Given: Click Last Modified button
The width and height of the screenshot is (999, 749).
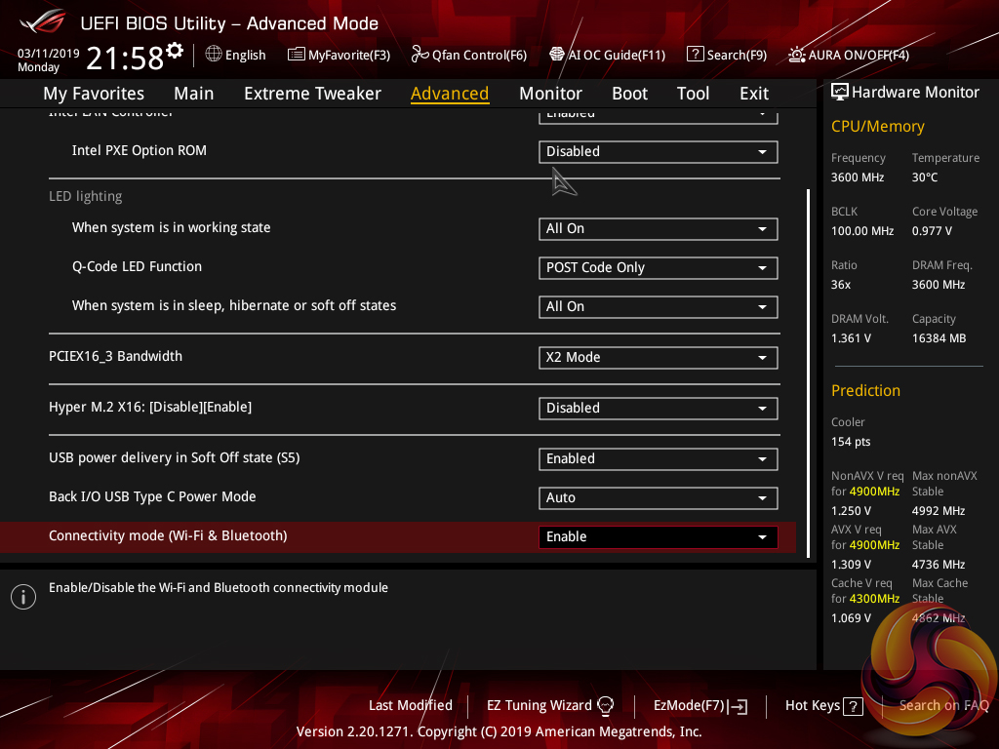Looking at the screenshot, I should (x=411, y=706).
